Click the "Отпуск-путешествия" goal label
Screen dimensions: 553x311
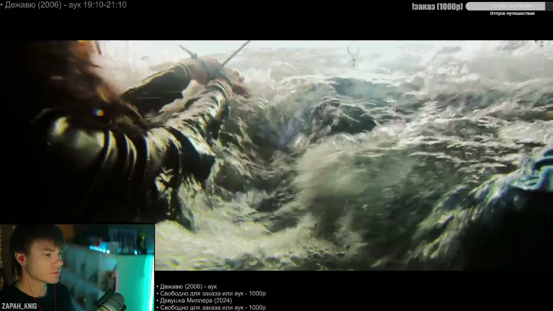[512, 13]
